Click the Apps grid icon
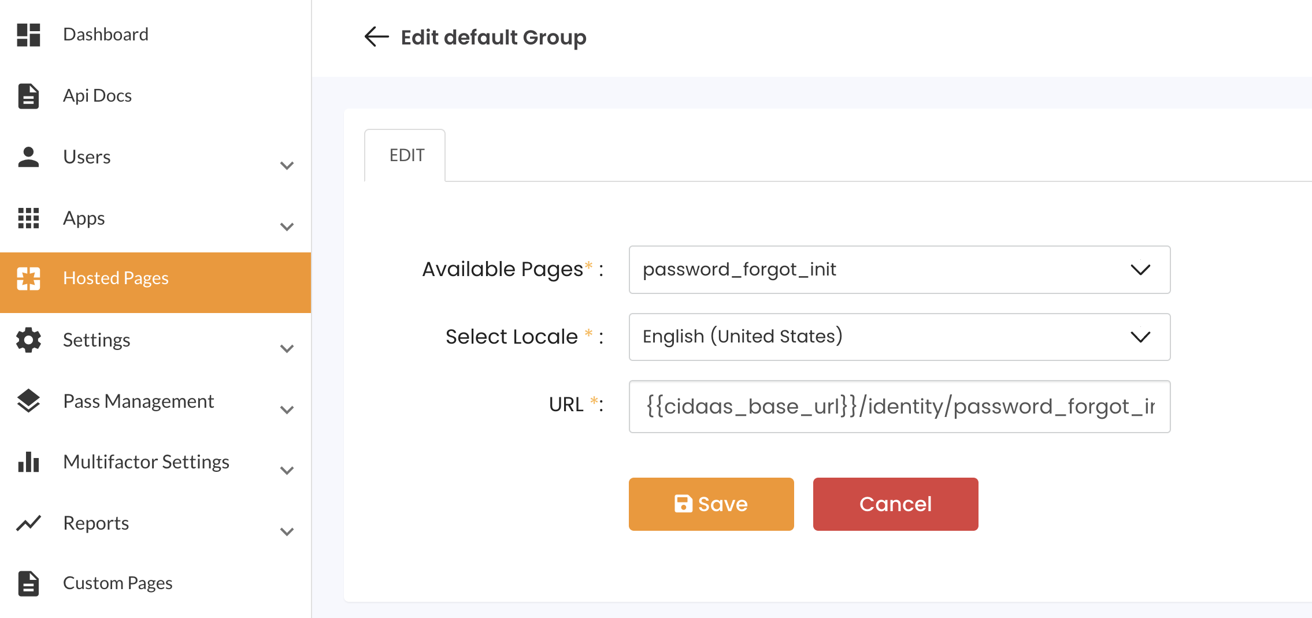The width and height of the screenshot is (1312, 618). coord(28,218)
